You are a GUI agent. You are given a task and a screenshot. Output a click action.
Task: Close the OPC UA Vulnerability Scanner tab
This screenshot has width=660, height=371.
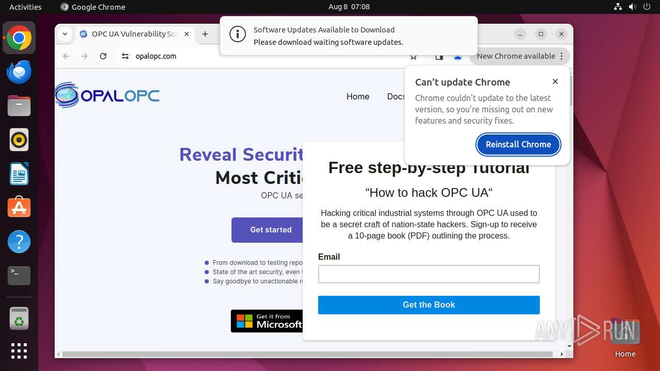tap(187, 34)
